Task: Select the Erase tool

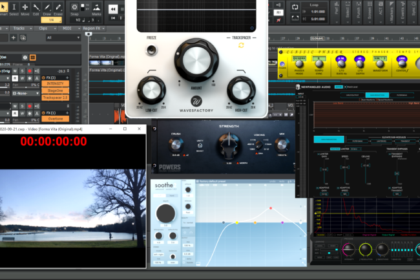Action: tap(58, 8)
